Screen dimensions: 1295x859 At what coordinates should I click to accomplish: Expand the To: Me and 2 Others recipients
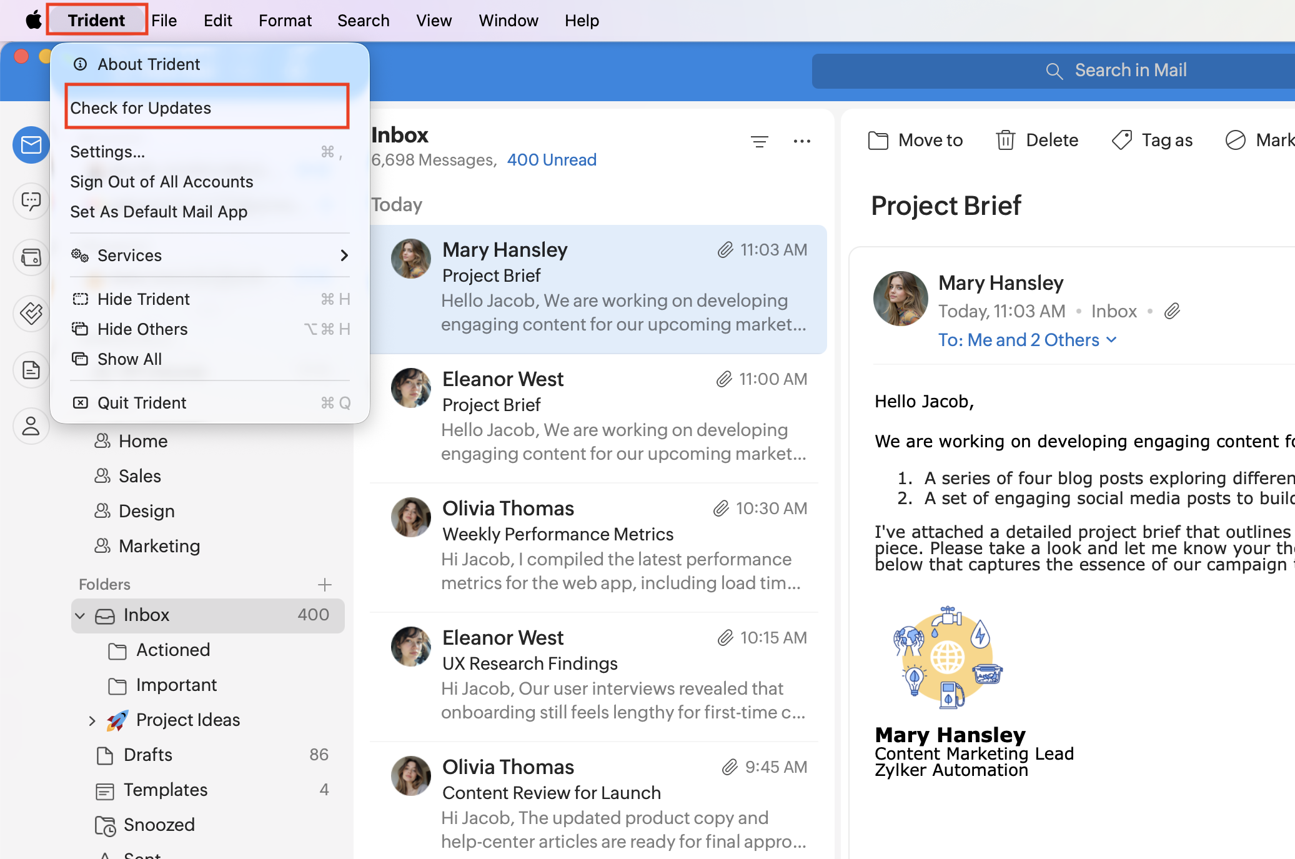click(1027, 340)
